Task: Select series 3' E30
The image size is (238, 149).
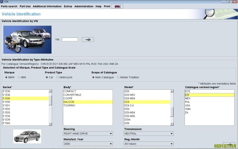Action: (25, 91)
